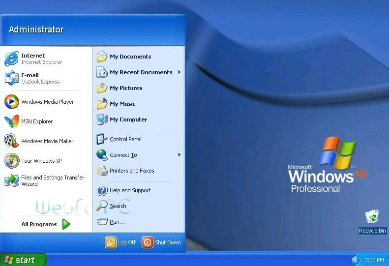Open the My Music folder icon
This screenshot has height=266, width=389.
[x=102, y=104]
